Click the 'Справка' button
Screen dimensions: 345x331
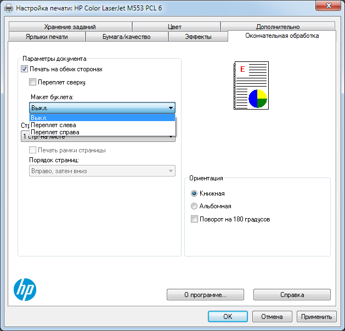[292, 294]
